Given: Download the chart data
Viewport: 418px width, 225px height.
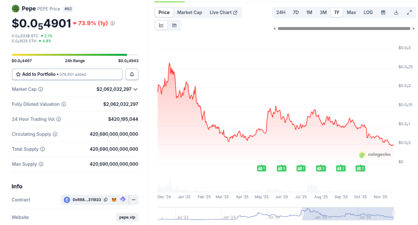Looking at the screenshot, I should click(396, 12).
